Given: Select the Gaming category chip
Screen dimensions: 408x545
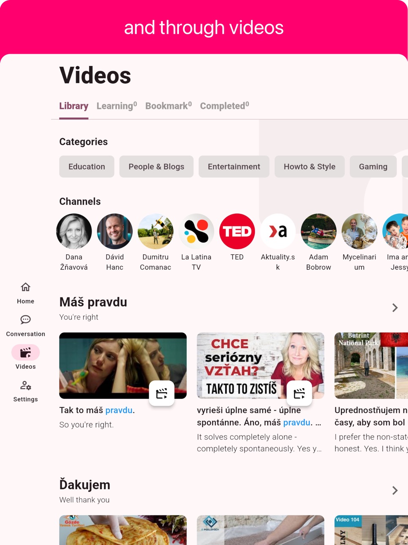Looking at the screenshot, I should [x=373, y=166].
